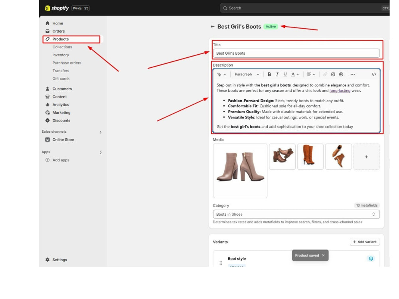The height and width of the screenshot is (299, 399).
Task: Go to Home in sidebar
Action: [x=58, y=23]
